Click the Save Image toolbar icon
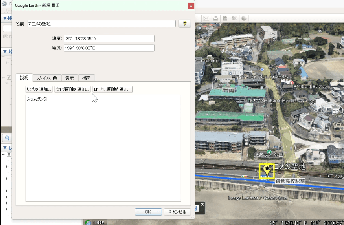344x225 pixels. (225, 18)
